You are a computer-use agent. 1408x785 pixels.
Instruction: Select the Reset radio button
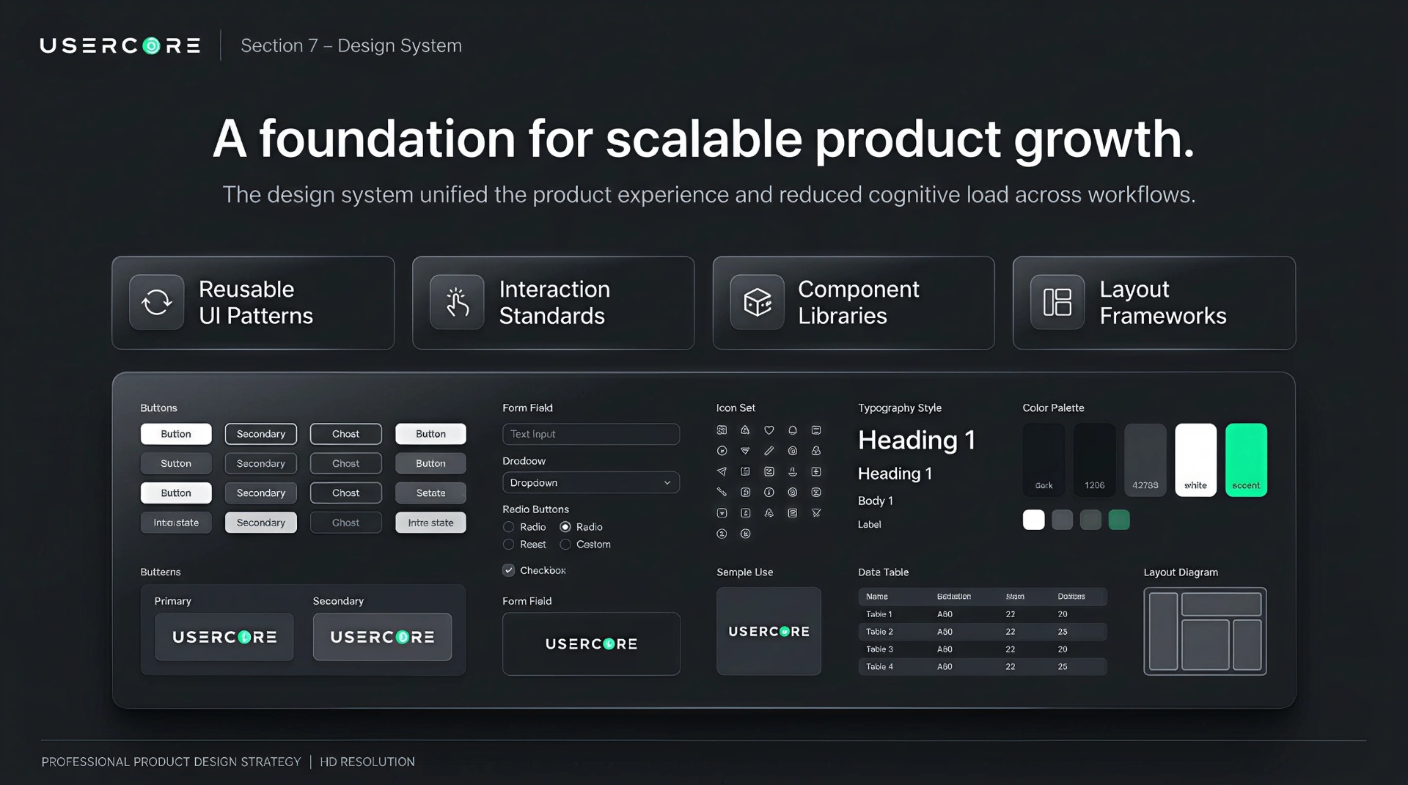(x=508, y=545)
